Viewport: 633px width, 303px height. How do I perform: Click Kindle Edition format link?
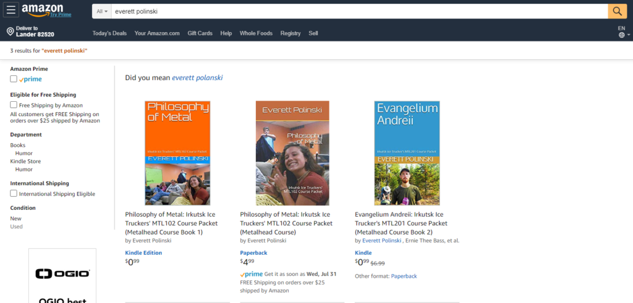[x=143, y=252]
